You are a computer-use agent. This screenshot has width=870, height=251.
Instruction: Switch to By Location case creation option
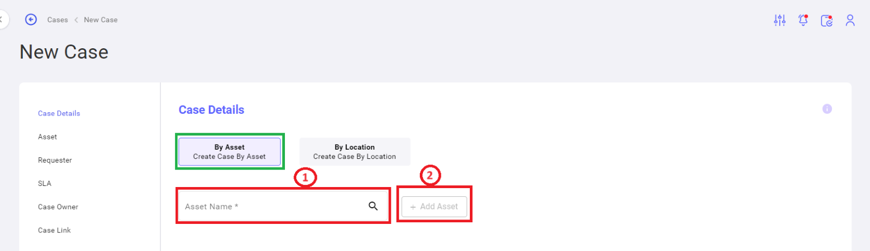click(x=355, y=151)
